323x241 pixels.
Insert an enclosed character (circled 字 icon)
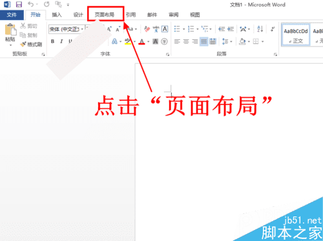coord(164,41)
